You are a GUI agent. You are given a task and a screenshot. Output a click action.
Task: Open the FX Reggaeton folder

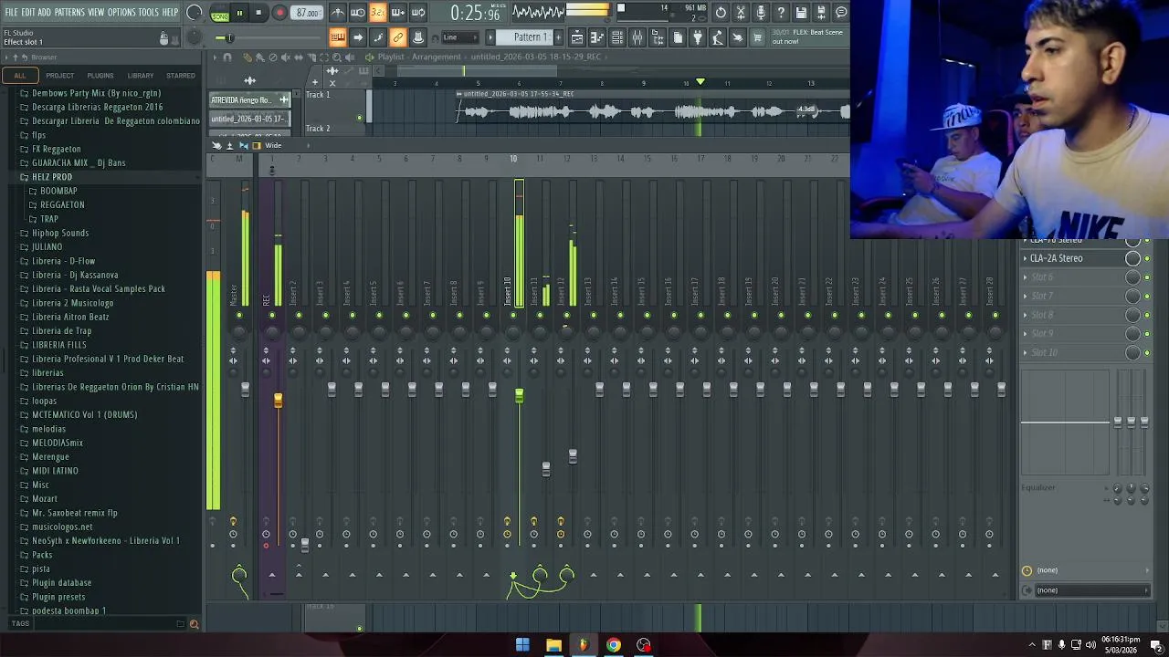(x=57, y=149)
